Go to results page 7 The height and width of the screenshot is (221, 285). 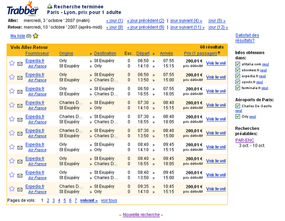point(76,201)
